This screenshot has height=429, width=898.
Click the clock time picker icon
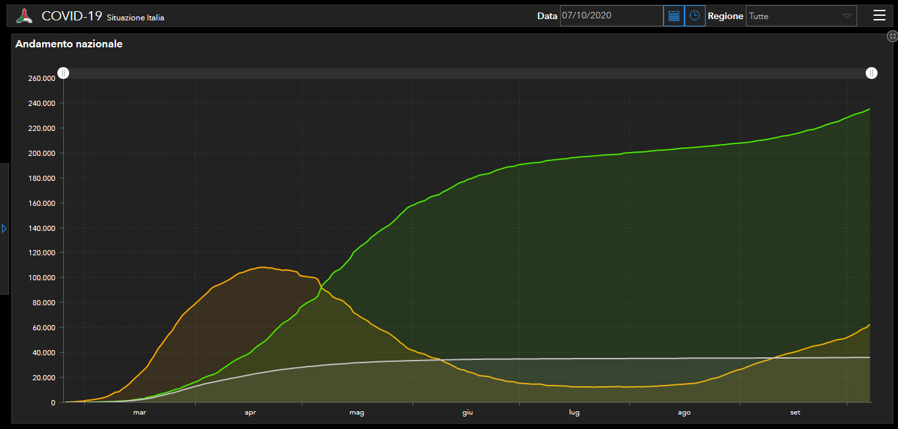click(x=694, y=16)
